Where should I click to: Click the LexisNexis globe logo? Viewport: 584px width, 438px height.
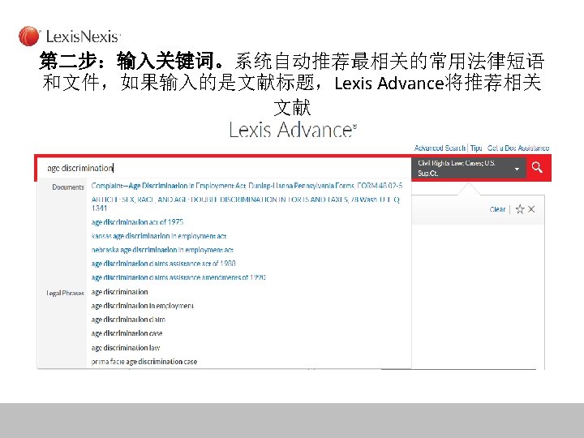(29, 36)
